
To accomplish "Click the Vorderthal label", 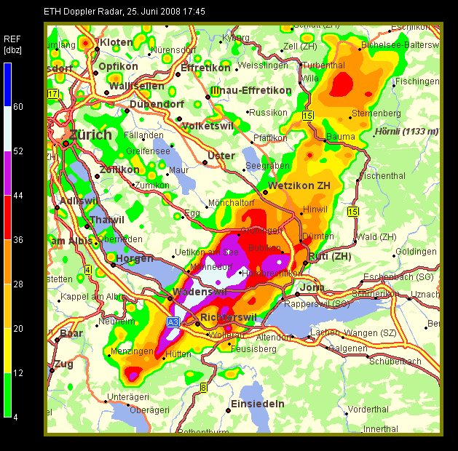I will tap(368, 410).
